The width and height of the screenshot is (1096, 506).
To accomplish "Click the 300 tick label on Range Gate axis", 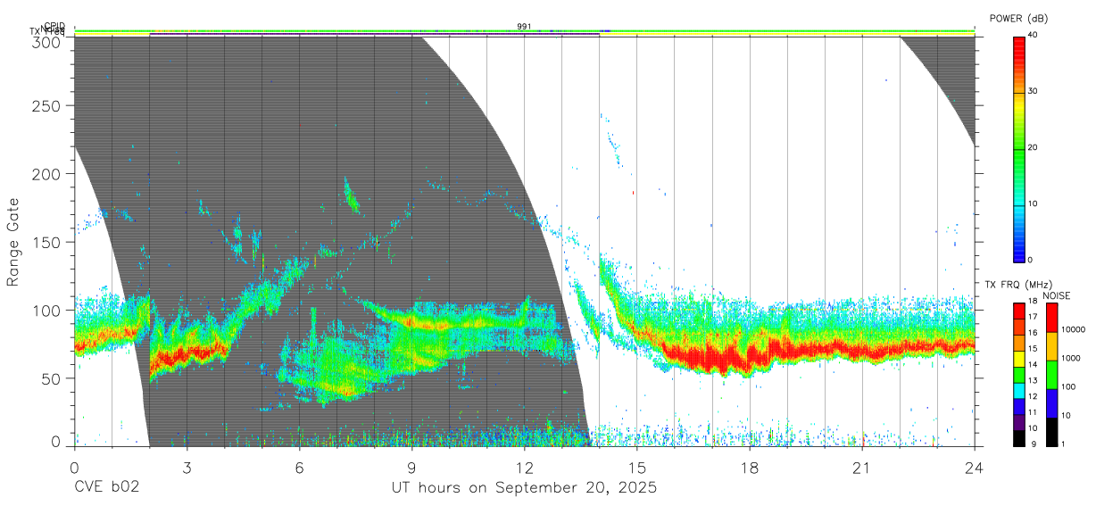I will pos(46,41).
